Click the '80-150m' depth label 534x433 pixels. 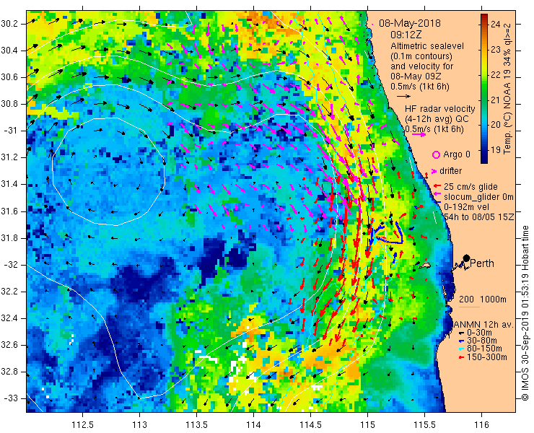(x=484, y=349)
